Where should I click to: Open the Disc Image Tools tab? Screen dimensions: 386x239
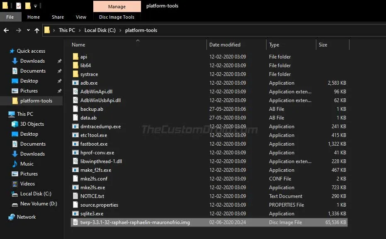[x=117, y=17]
